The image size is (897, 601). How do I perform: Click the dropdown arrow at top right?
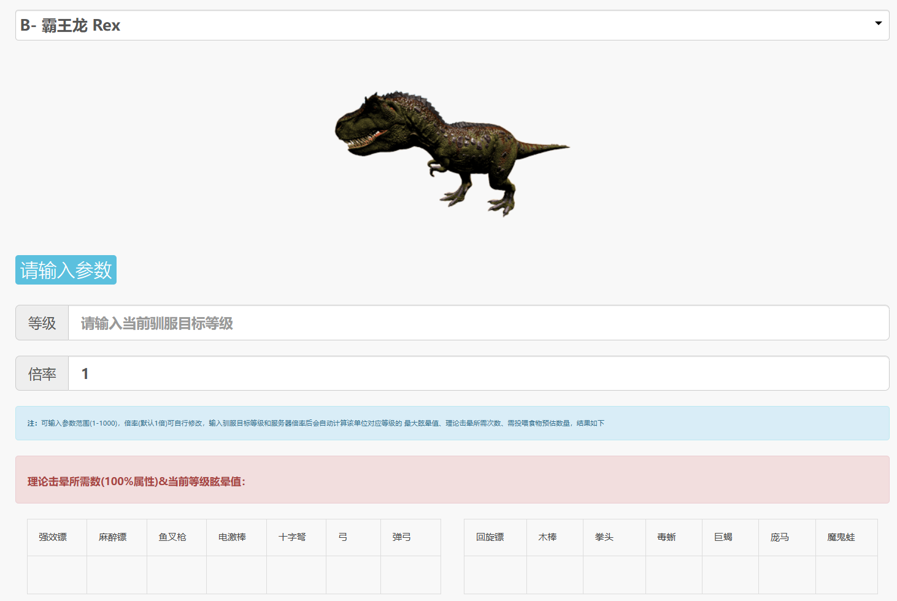coord(878,23)
